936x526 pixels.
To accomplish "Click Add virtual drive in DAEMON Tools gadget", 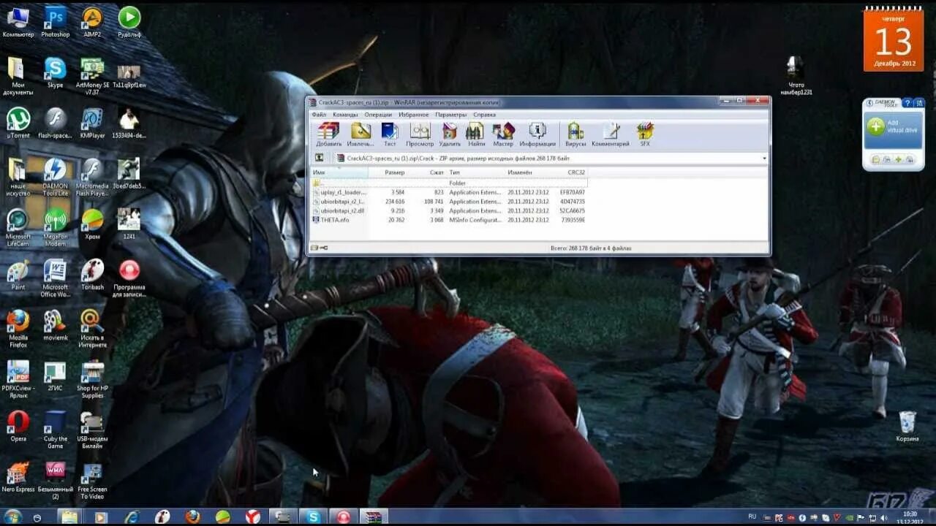I will click(892, 126).
